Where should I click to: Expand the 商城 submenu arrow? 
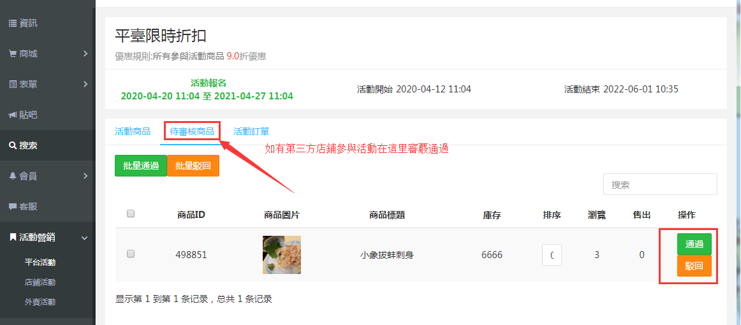[x=85, y=54]
